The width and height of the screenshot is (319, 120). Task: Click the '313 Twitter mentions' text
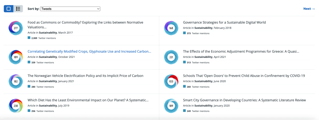point(198,62)
